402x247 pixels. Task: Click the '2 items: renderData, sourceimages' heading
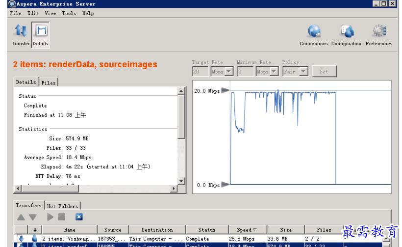85,64
